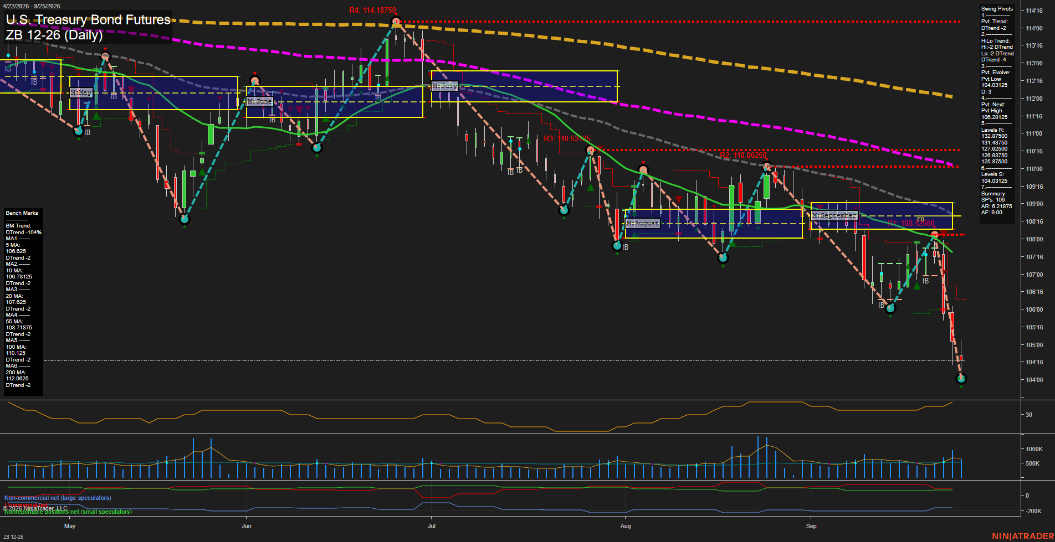Click the M:July monthly range label
Image resolution: width=1055 pixels, height=542 pixels.
(445, 86)
